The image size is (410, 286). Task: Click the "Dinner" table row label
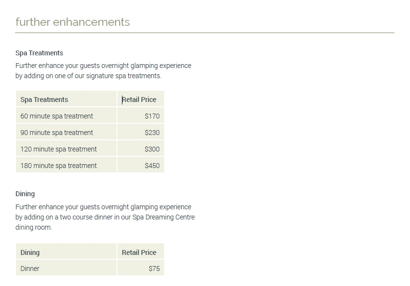point(30,269)
